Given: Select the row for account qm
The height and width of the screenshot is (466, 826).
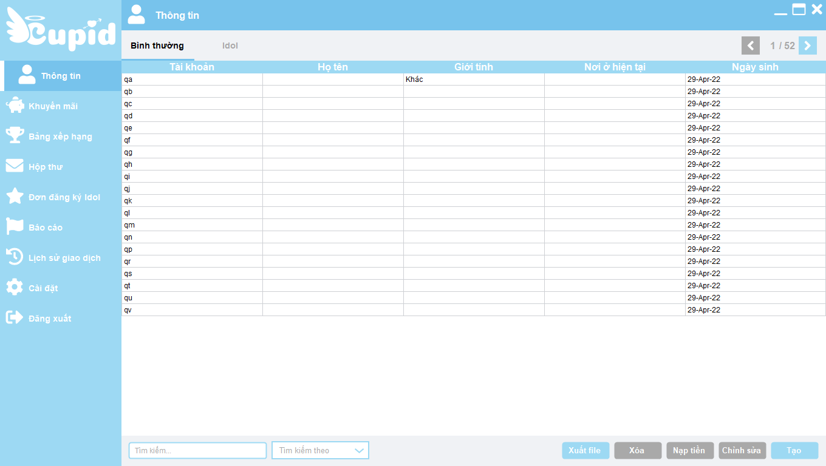Looking at the screenshot, I should (x=192, y=225).
